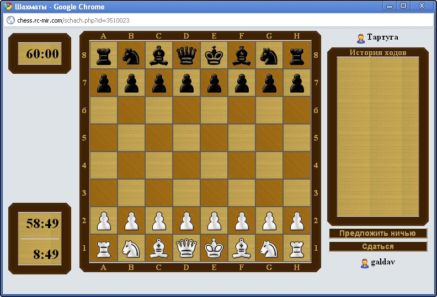Click the Сдаться resign button
Screen dimensions: 437x297
coord(378,246)
